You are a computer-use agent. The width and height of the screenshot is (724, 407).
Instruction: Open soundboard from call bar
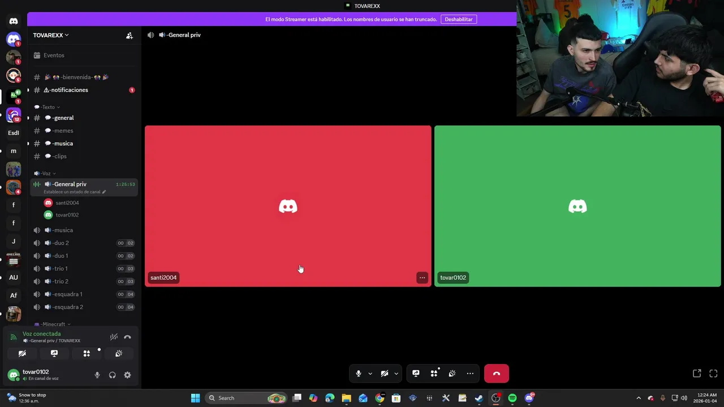pyautogui.click(x=452, y=374)
